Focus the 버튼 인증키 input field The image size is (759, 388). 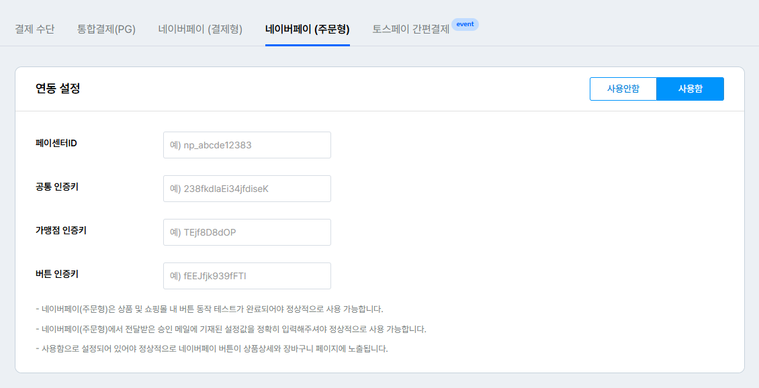(x=247, y=276)
